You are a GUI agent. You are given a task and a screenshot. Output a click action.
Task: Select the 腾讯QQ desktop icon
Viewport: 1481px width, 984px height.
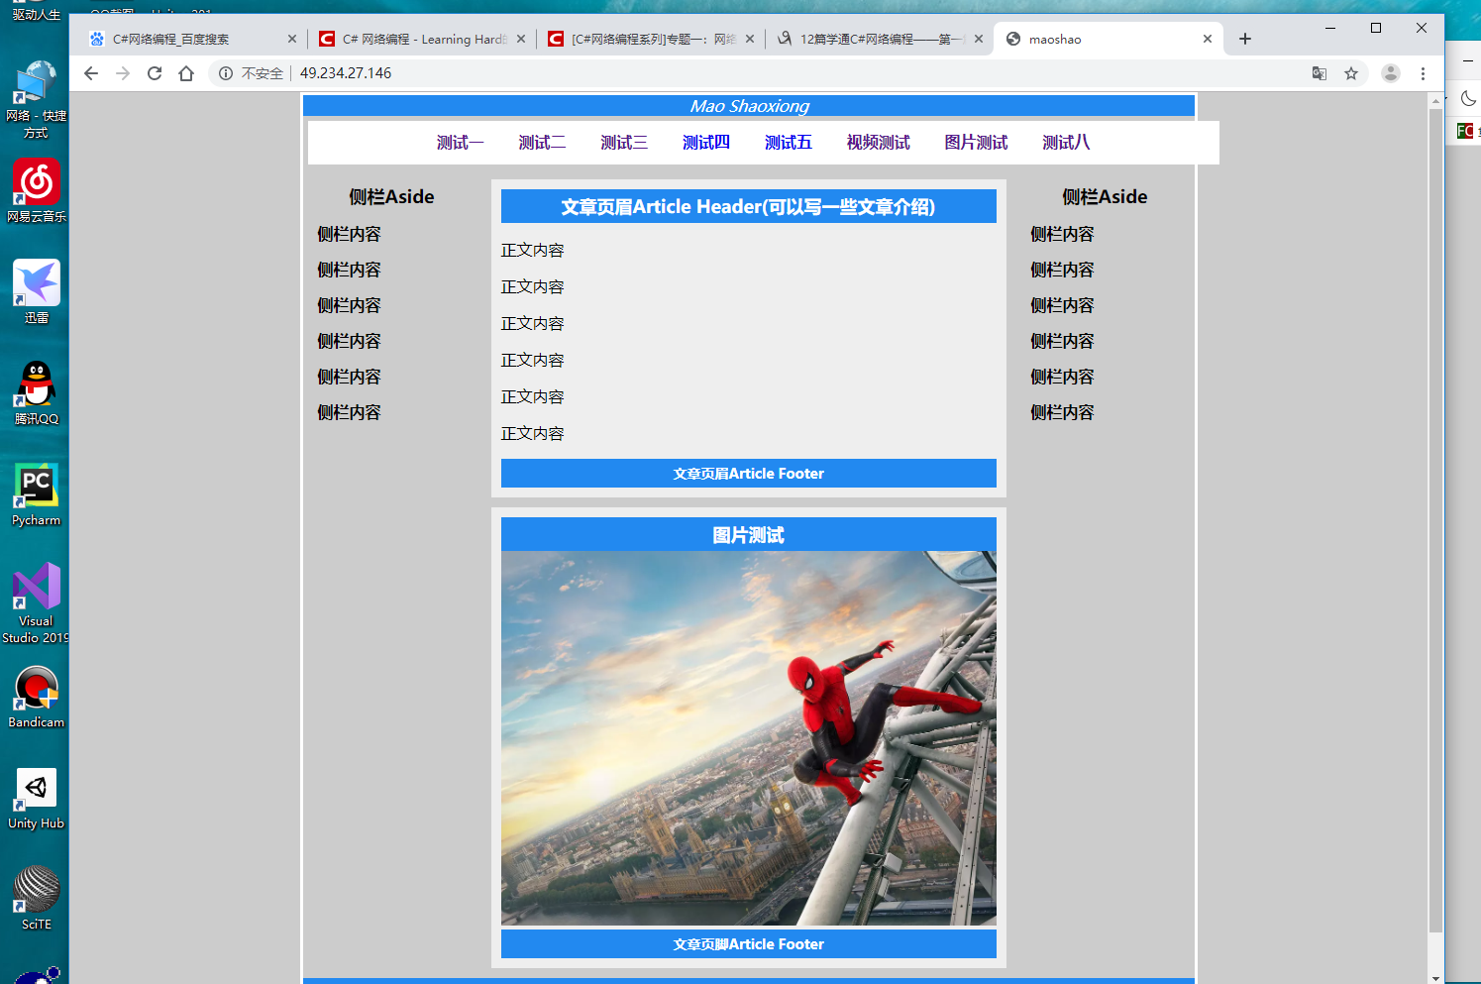[x=36, y=393]
